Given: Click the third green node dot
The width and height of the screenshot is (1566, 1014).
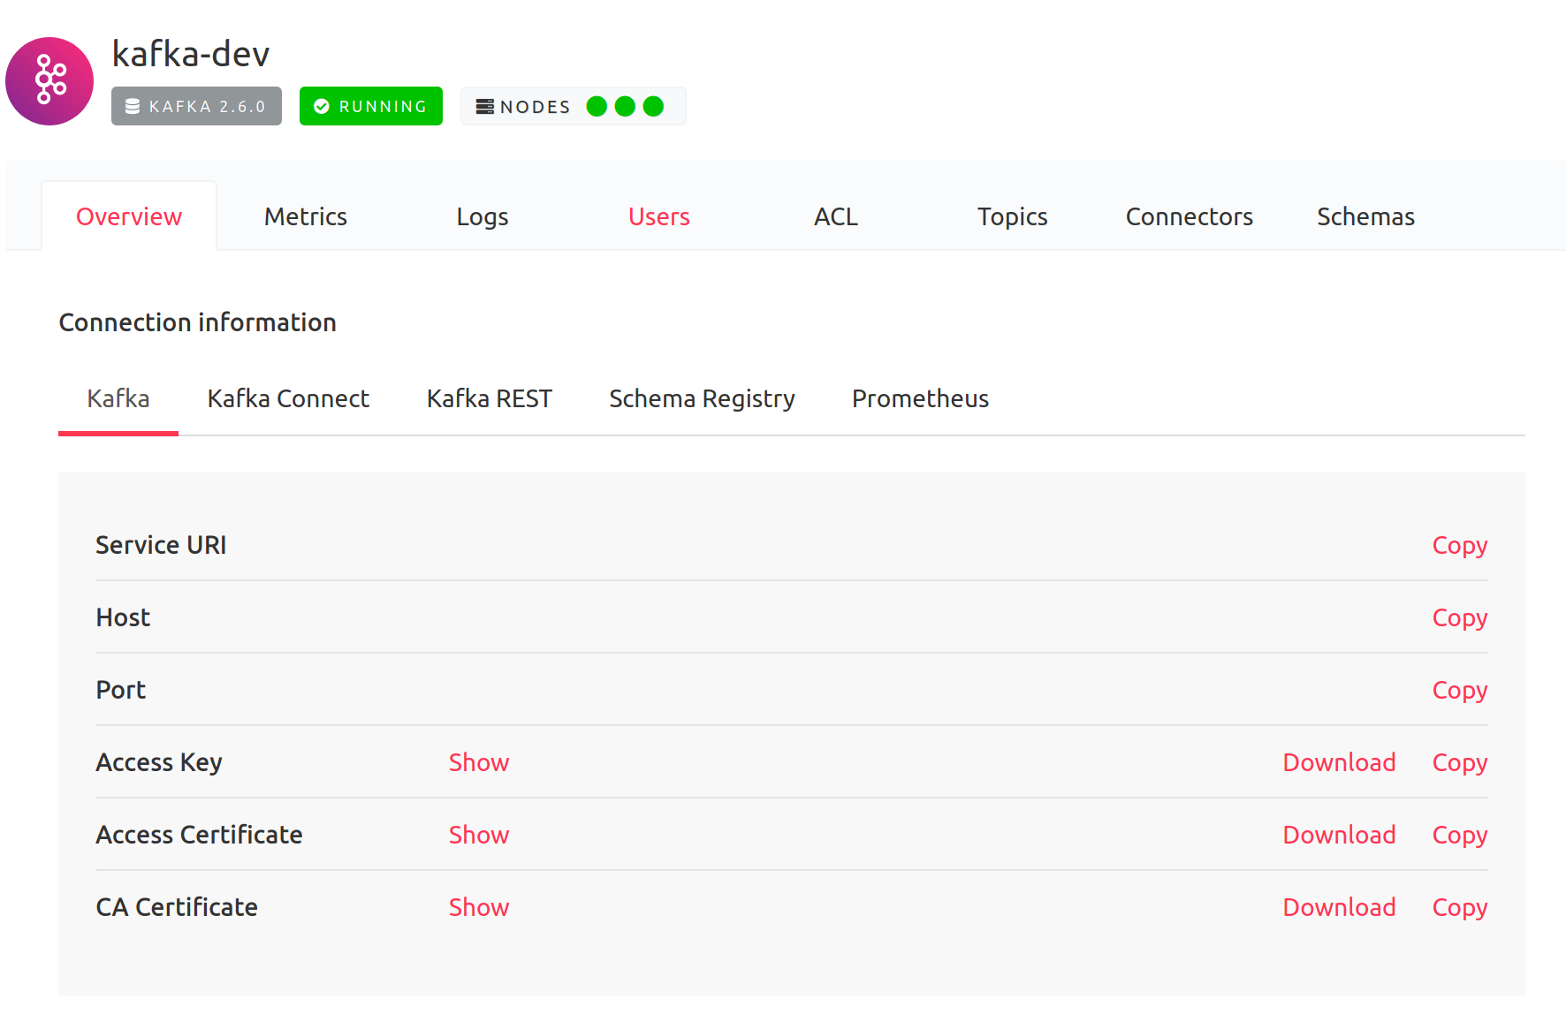Looking at the screenshot, I should click(653, 106).
